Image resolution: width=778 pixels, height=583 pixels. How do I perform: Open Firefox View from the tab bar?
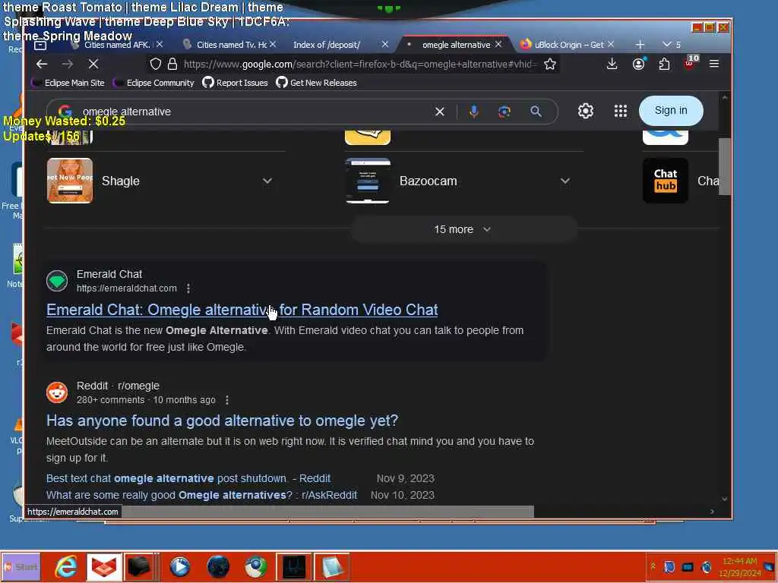point(40,45)
